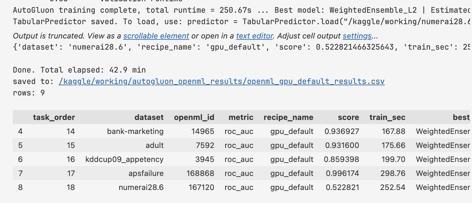Open the scrollable element link
Image resolution: width=472 pixels, height=203 pixels.
(x=156, y=36)
